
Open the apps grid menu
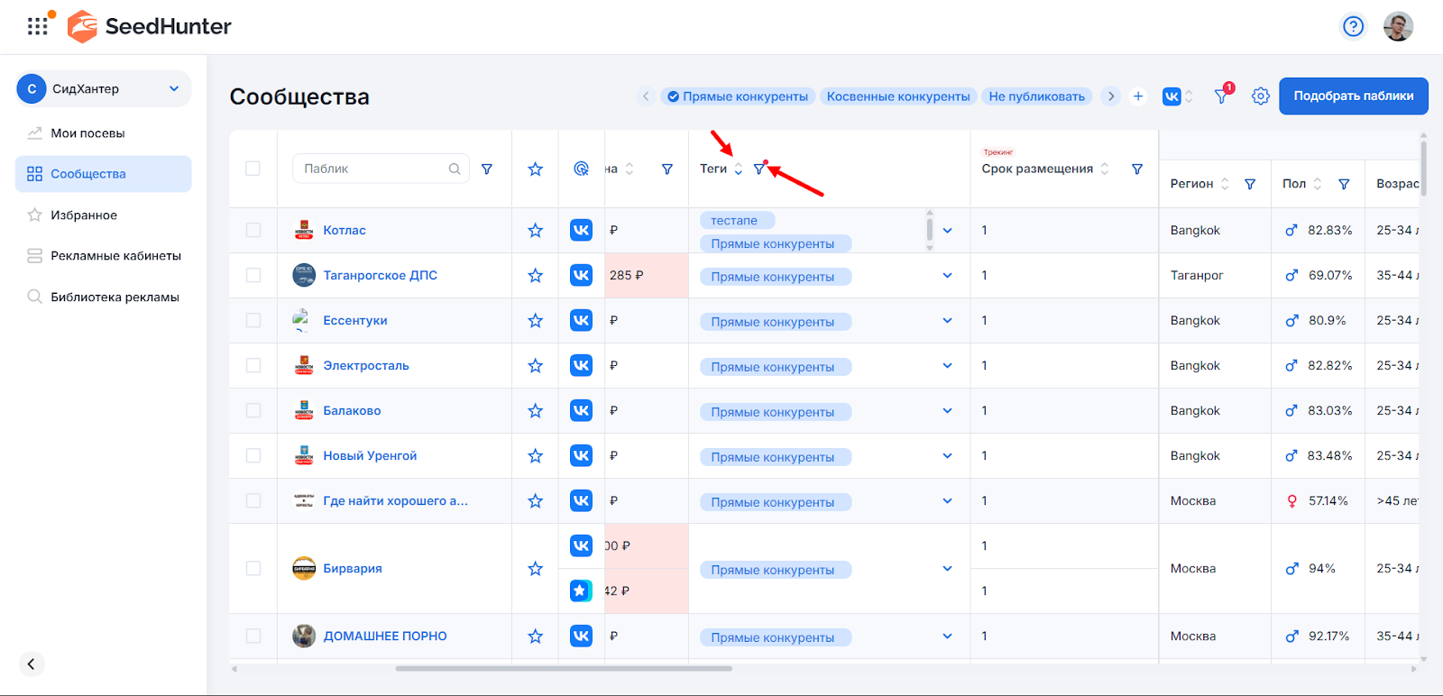(37, 26)
